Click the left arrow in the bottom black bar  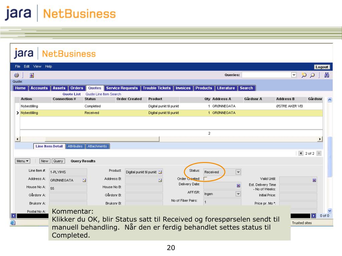pos(13,216)
